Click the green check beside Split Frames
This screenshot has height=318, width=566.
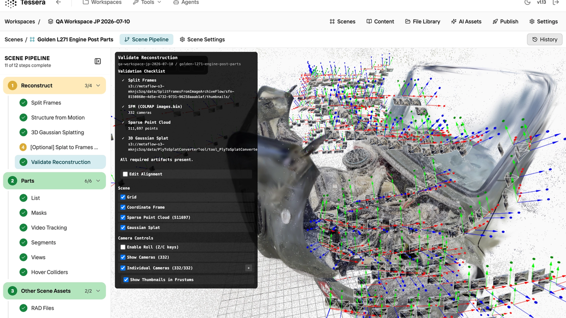click(x=23, y=103)
